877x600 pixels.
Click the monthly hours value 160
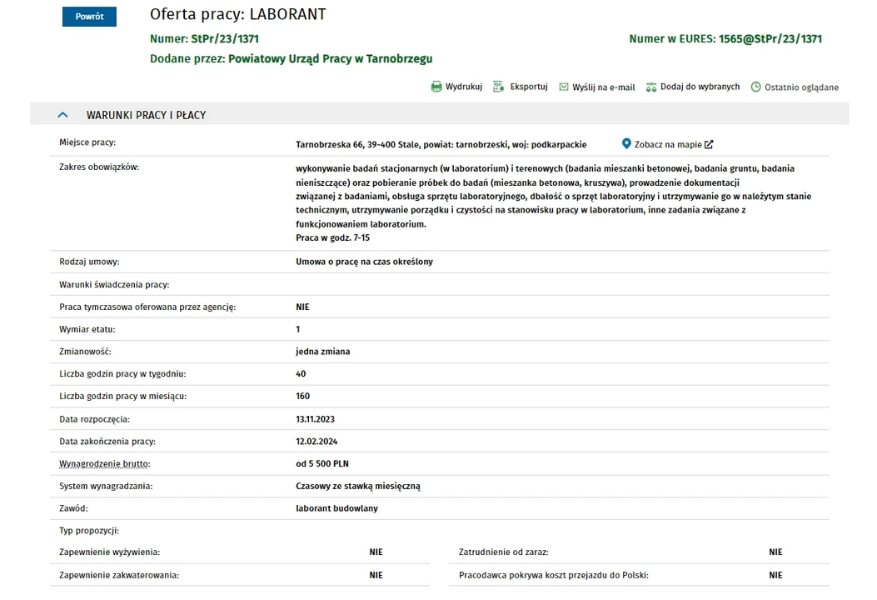tap(302, 397)
